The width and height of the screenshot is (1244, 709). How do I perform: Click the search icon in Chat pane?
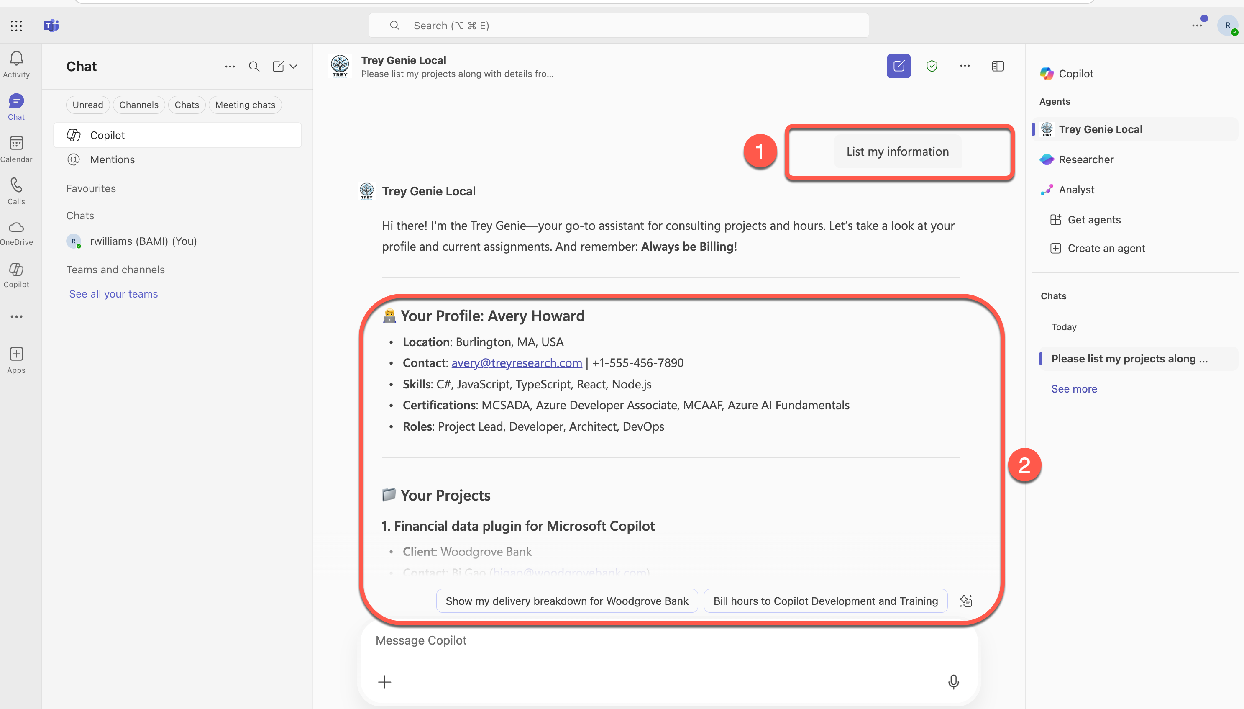click(254, 66)
